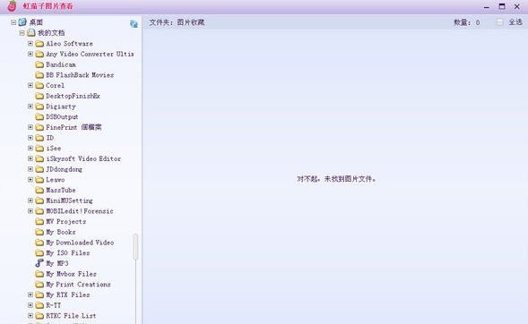528x324 pixels.
Task: Collapse the 桌面 root node
Action: point(13,22)
